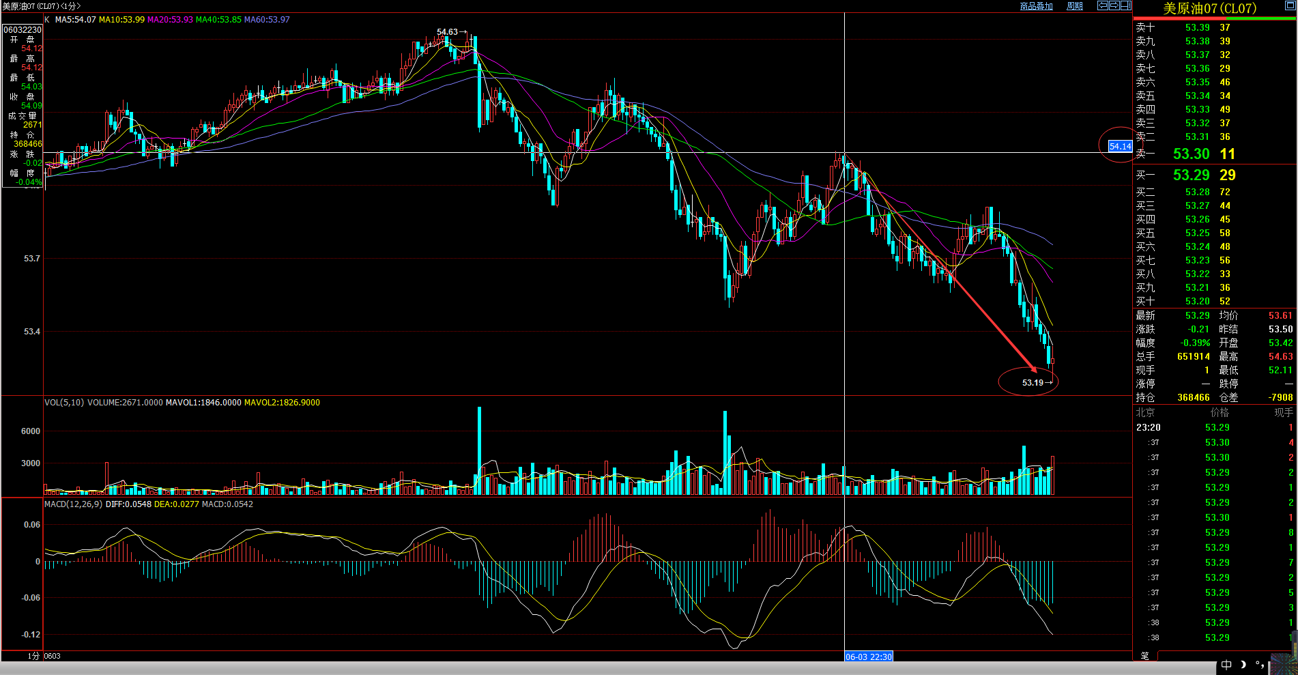Click the moon half-width toggle icon
Screen dimensions: 1298x675
(1243, 665)
